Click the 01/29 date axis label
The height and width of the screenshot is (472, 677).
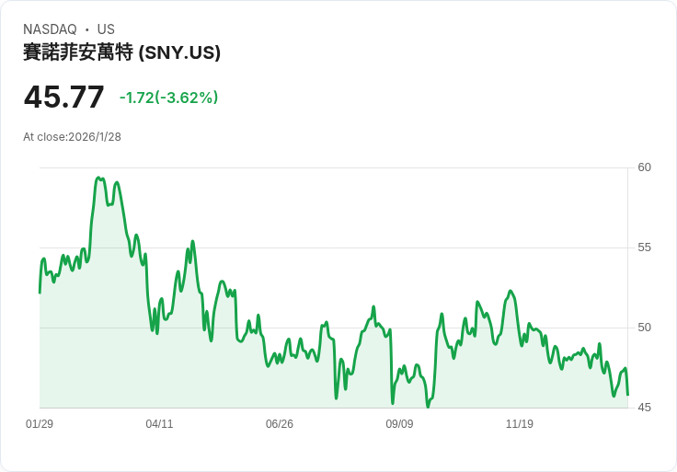click(x=40, y=424)
